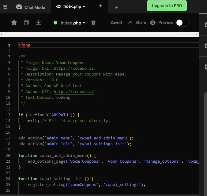
Task: Open Author URI link https://codewp.ai
Action: tap(74, 91)
